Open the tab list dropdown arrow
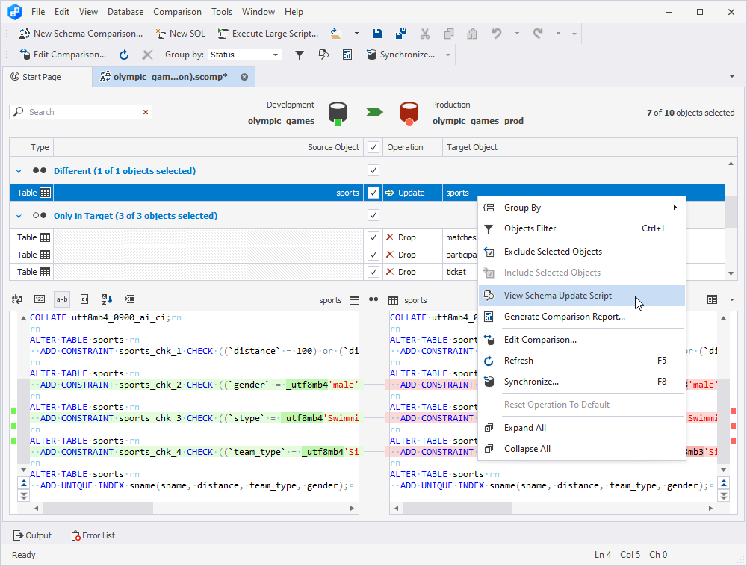This screenshot has height=566, width=747. tap(732, 77)
